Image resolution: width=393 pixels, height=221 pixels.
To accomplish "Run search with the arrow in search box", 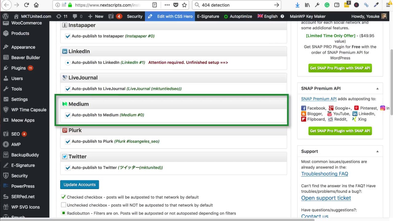I will point(276,5).
